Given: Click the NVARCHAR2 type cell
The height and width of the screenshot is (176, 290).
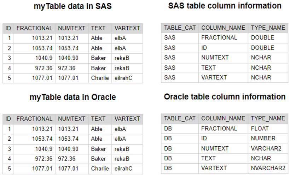Looking at the screenshot, I should pyautogui.click(x=268, y=168).
